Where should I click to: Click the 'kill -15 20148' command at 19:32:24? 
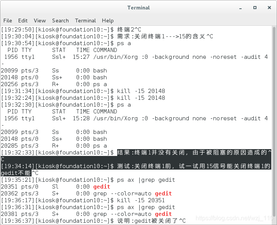coord(141,98)
